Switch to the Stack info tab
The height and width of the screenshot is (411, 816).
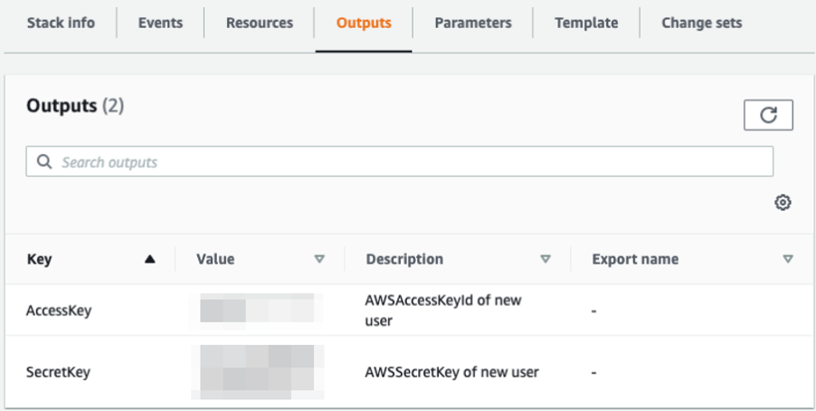61,23
